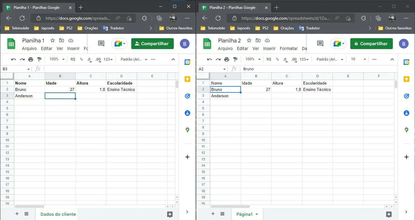
Task: Click redo icon in Planilha 2 toolbar
Action: coord(218,59)
